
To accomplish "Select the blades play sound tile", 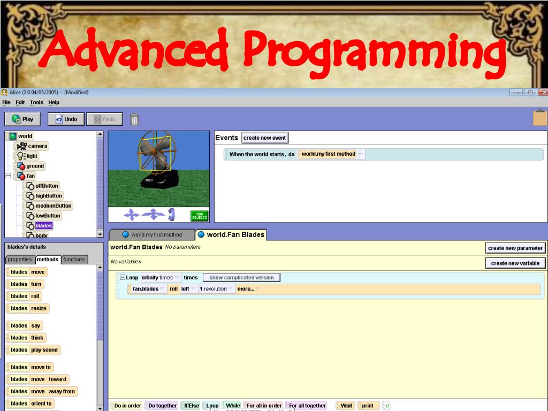I will pyautogui.click(x=34, y=350).
